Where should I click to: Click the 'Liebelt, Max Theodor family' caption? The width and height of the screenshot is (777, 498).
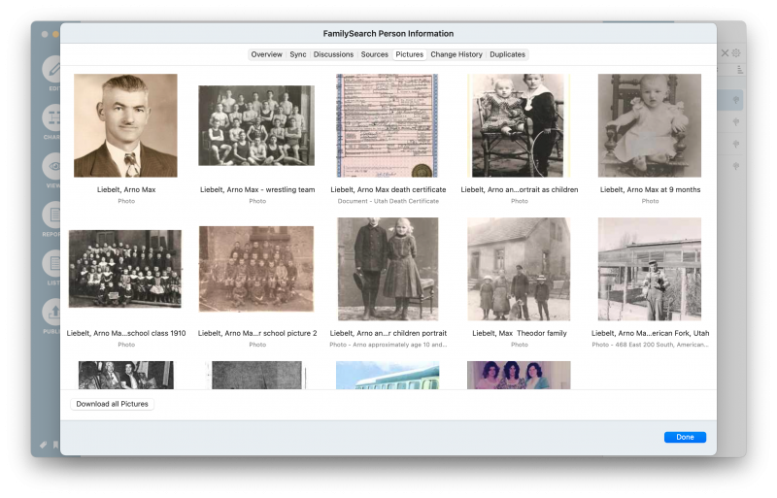(520, 334)
